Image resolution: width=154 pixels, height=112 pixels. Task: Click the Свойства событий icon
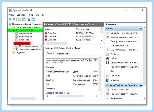(x=107, y=89)
